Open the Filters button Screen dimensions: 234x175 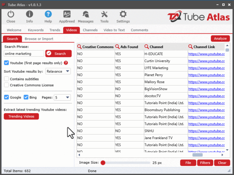(x=205, y=163)
